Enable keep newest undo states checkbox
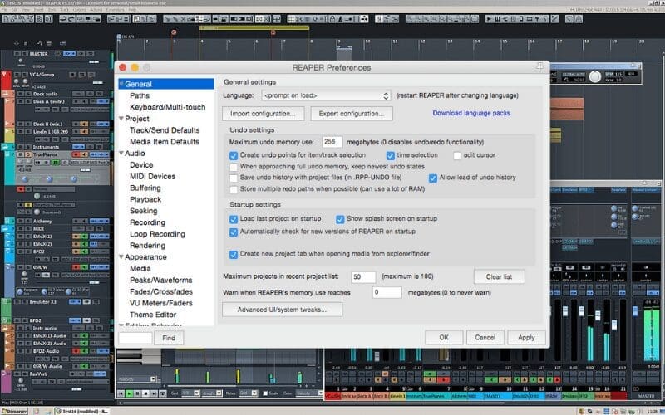 (234, 167)
